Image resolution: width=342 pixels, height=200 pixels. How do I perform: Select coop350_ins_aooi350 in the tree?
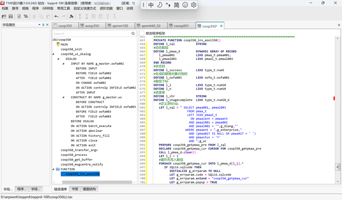pyautogui.click(x=80, y=174)
